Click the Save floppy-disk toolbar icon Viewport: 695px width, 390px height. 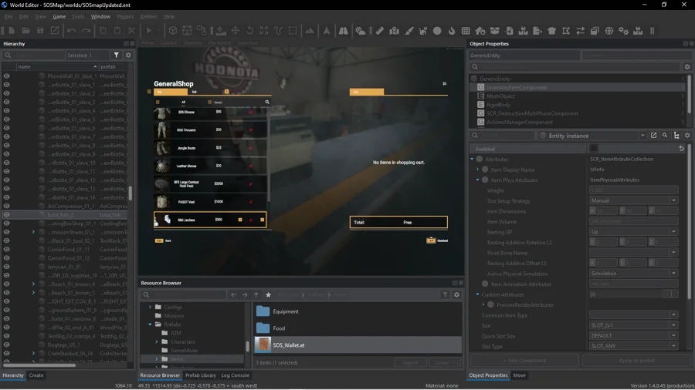[40, 31]
